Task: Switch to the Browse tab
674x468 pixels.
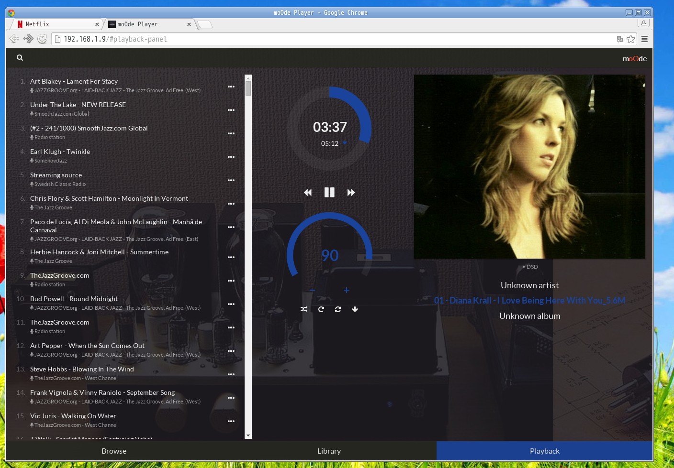Action: coord(114,451)
